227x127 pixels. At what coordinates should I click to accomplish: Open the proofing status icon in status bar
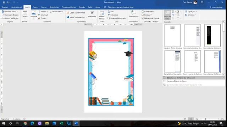pyautogui.click(x=24, y=119)
